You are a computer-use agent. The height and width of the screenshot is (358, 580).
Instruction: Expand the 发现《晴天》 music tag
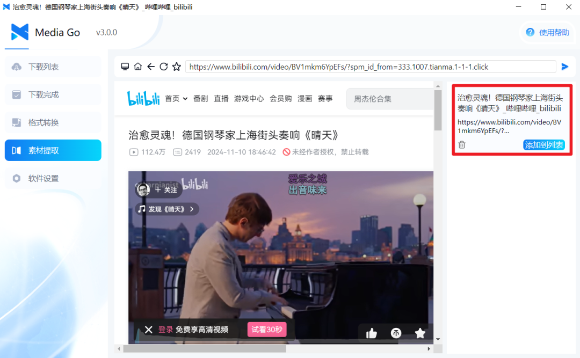[x=166, y=209]
